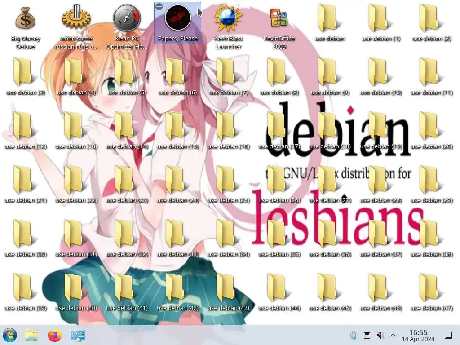Viewport: 460px width, 345px height.
Task: Toggle the muted volume tray icon
Action: 380,335
